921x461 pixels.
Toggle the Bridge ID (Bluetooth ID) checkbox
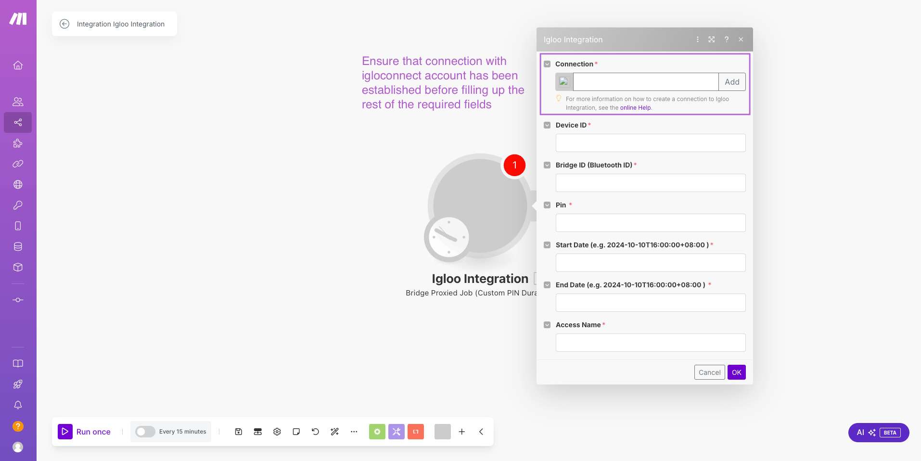[x=547, y=165]
